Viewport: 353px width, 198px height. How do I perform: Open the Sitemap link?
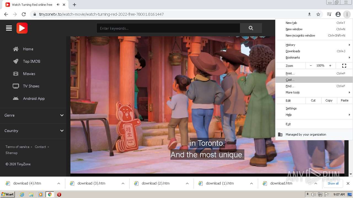12,153
